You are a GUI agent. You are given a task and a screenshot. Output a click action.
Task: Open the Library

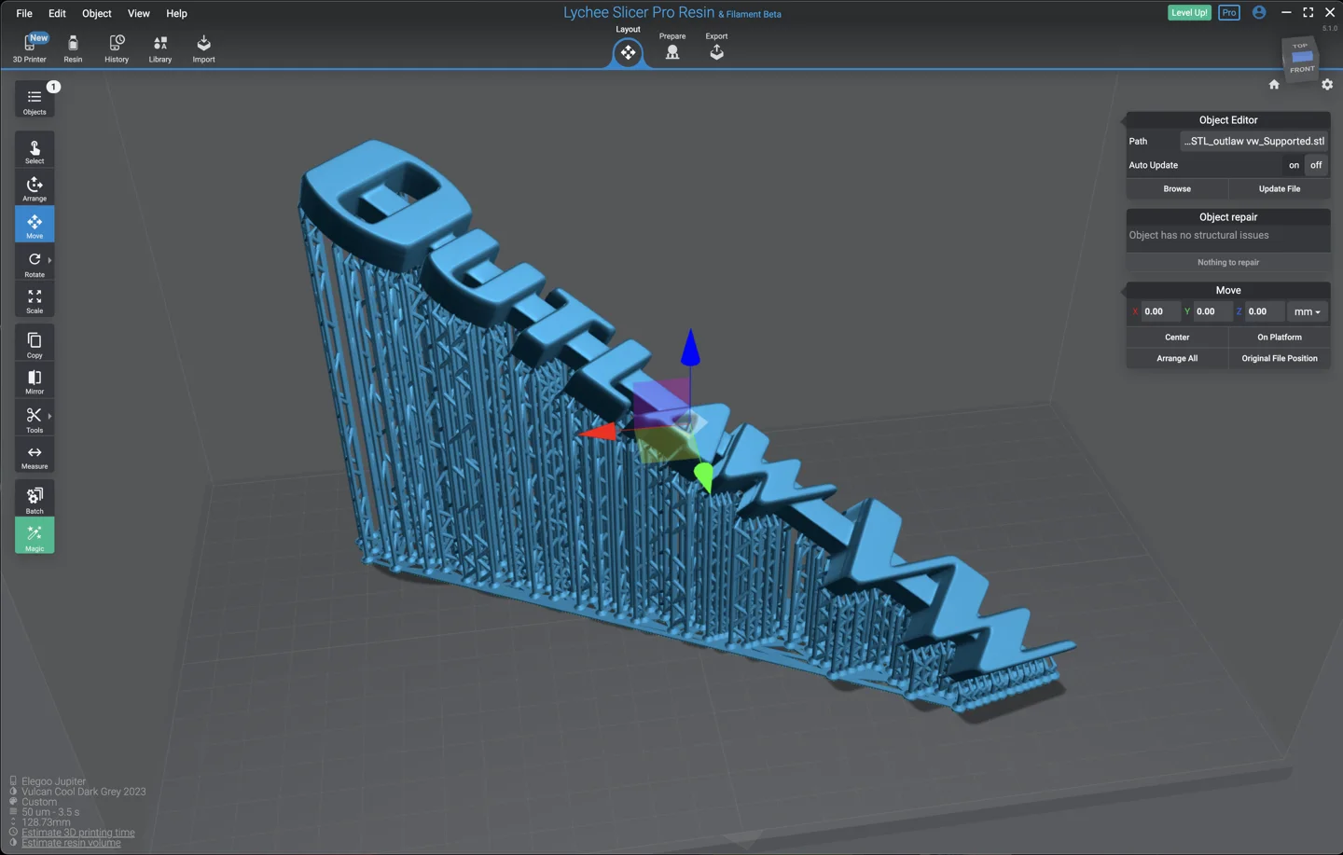pyautogui.click(x=160, y=48)
